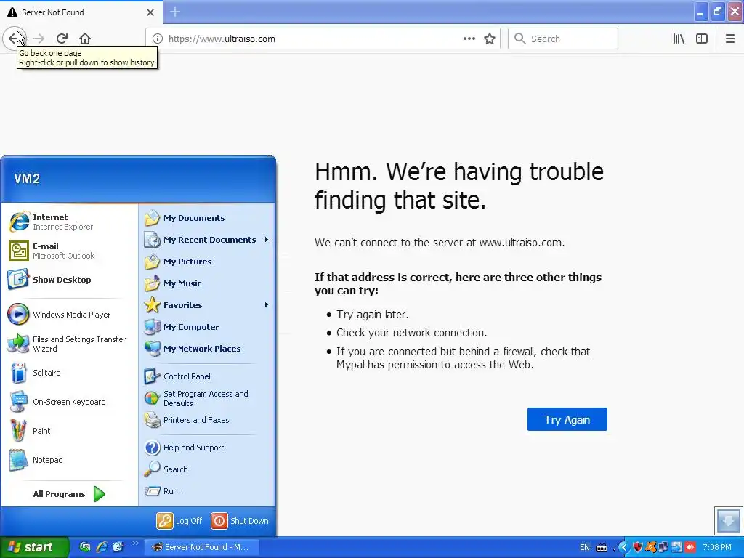Screen dimensions: 744x558
Task: Open On-Screen Keyboard
Action: coord(70,402)
